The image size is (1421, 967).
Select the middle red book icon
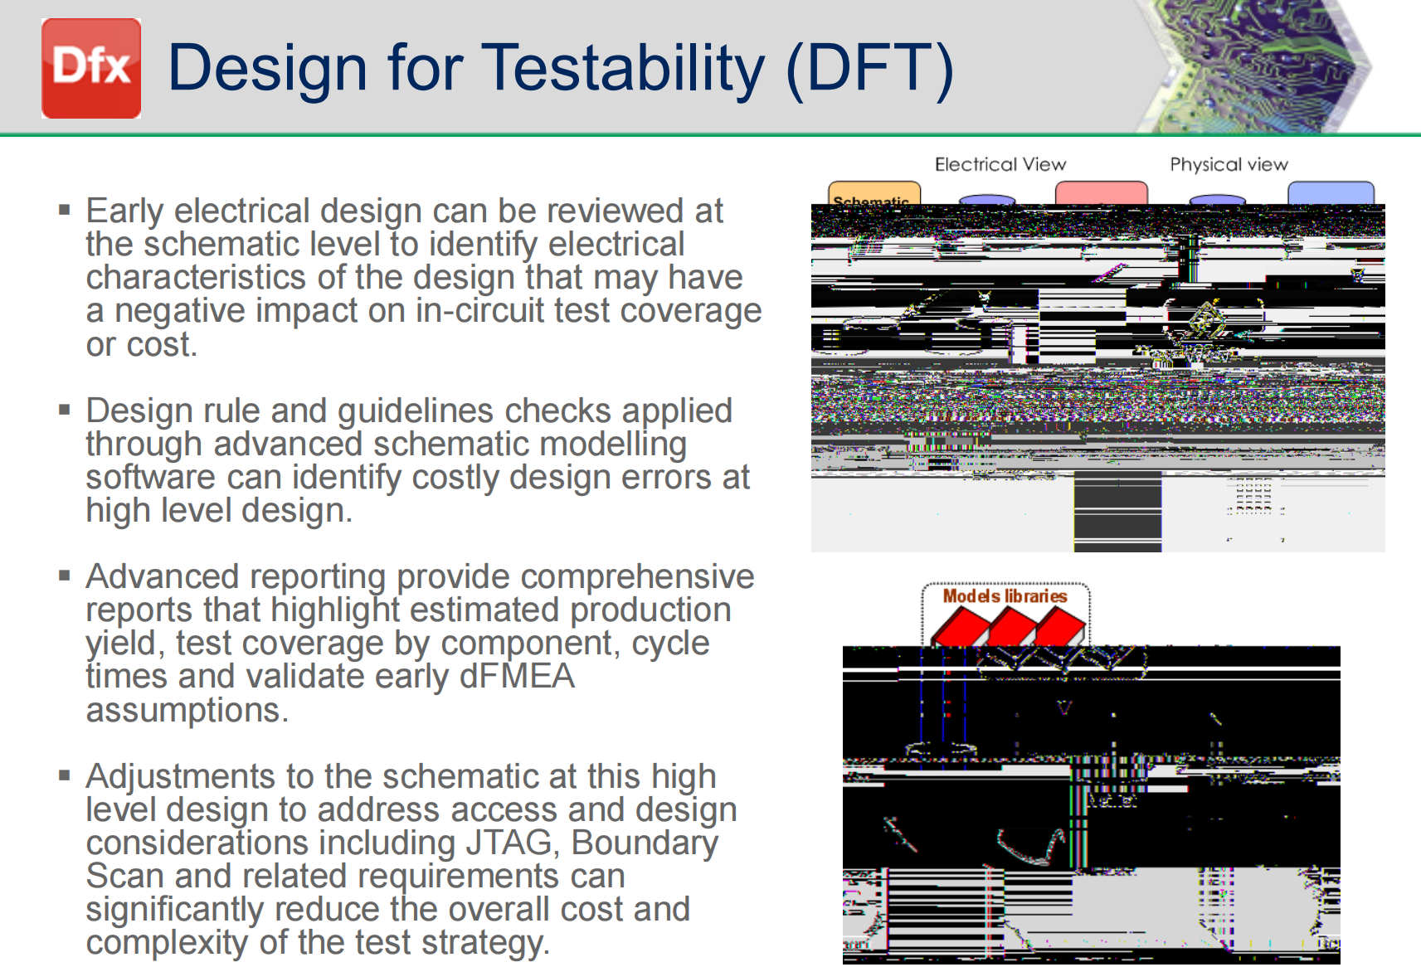coord(1012,627)
